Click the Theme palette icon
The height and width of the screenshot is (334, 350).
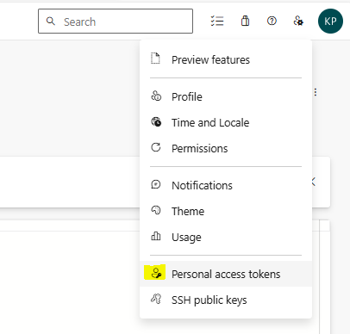pyautogui.click(x=156, y=210)
